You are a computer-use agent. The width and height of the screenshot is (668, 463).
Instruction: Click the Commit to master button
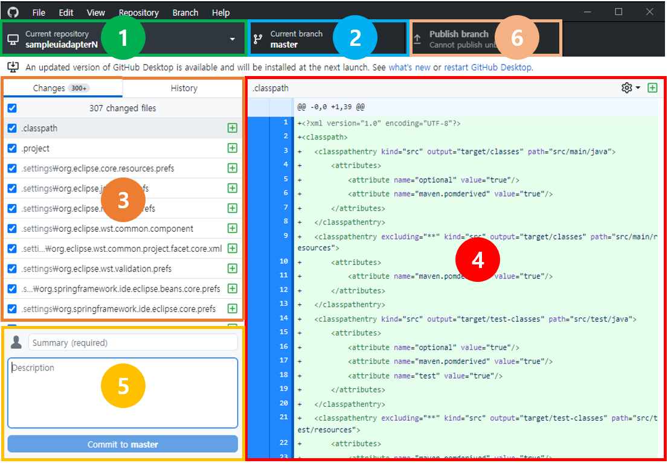click(x=123, y=444)
